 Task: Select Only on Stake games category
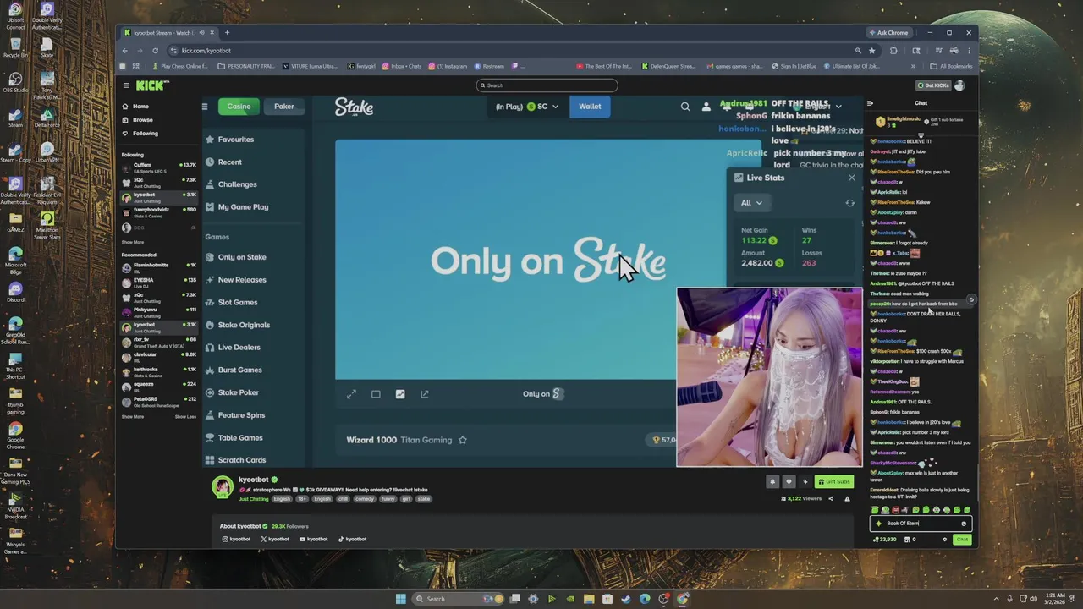click(x=236, y=257)
